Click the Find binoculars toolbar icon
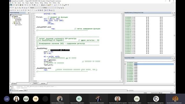The height and width of the screenshot is (104, 185). 42,5
